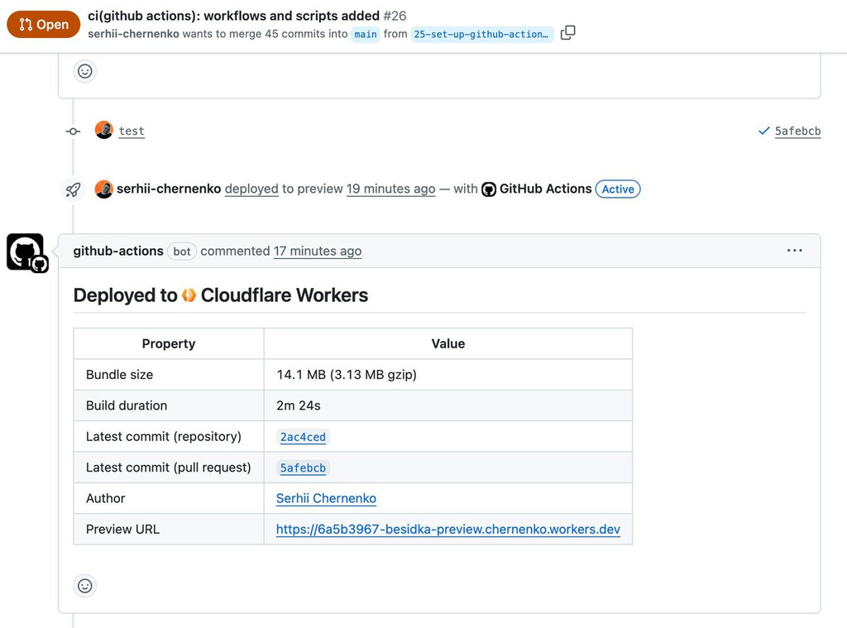
Task: Click the rocket deployment icon
Action: coord(73,189)
